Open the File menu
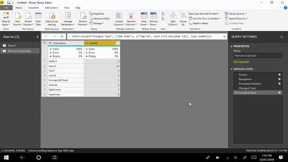 (x=6, y=8)
